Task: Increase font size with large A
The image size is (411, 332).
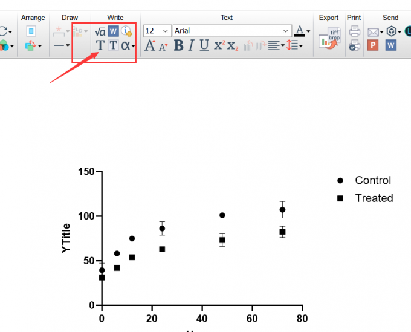Action: point(150,45)
